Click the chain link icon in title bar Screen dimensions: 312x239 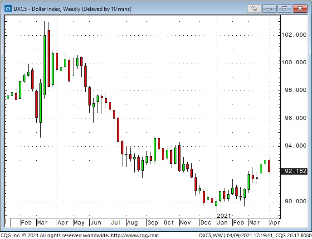254,9
